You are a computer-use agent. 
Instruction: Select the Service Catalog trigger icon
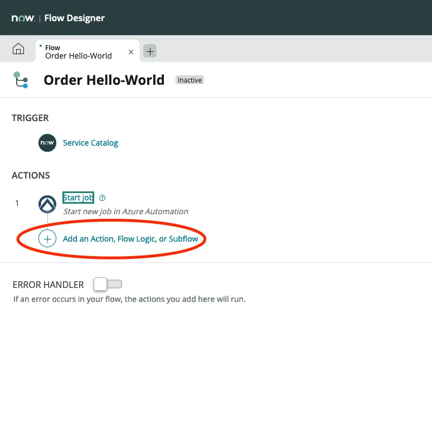click(47, 143)
